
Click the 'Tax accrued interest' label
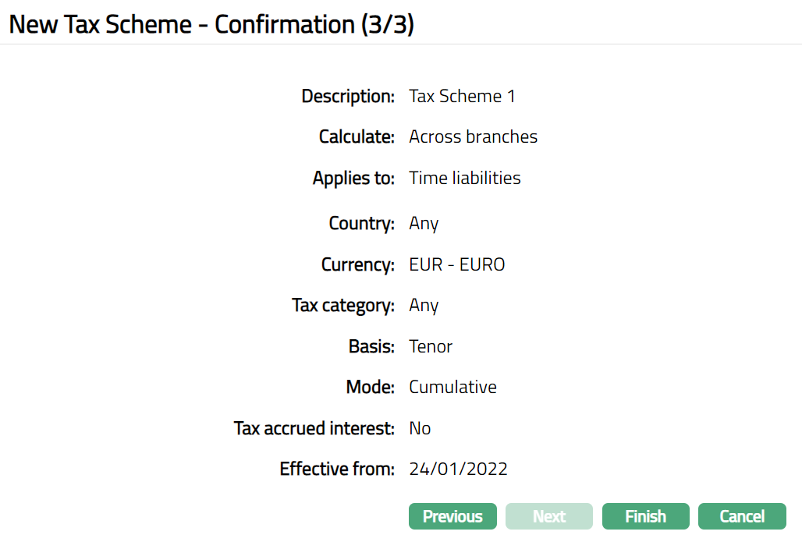point(314,428)
